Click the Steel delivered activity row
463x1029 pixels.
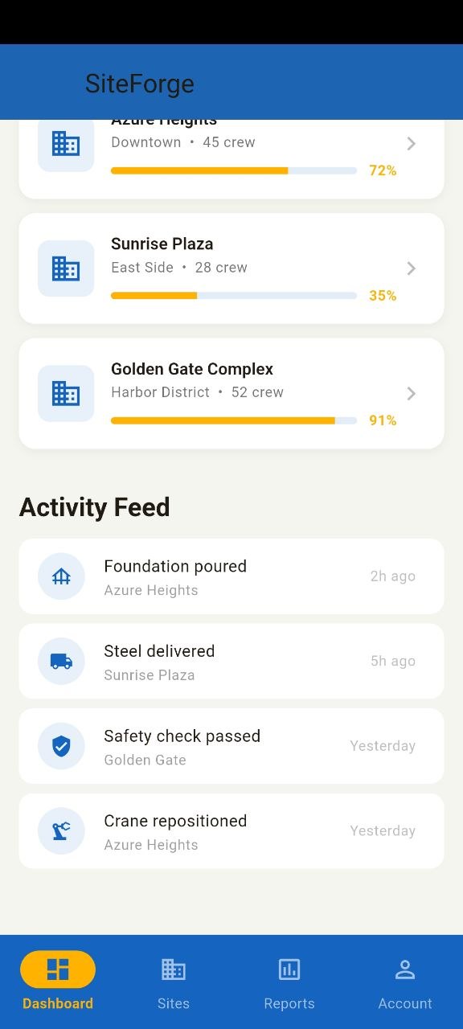231,661
